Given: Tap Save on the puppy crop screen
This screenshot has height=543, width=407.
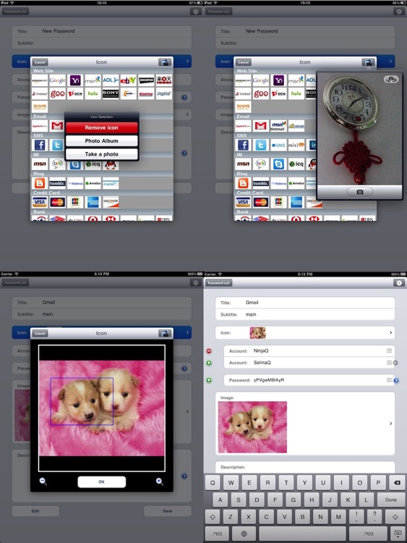Looking at the screenshot, I should [168, 511].
